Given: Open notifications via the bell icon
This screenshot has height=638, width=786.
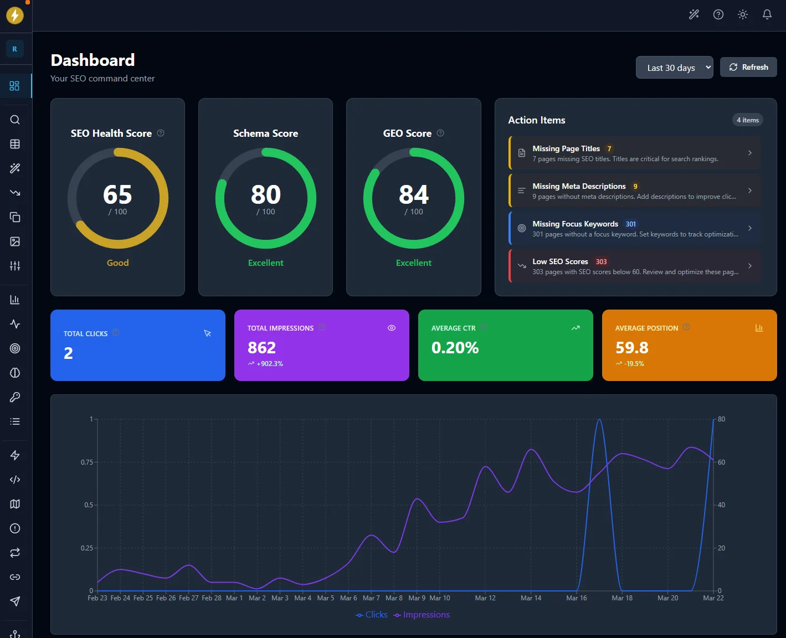Looking at the screenshot, I should pyautogui.click(x=767, y=14).
